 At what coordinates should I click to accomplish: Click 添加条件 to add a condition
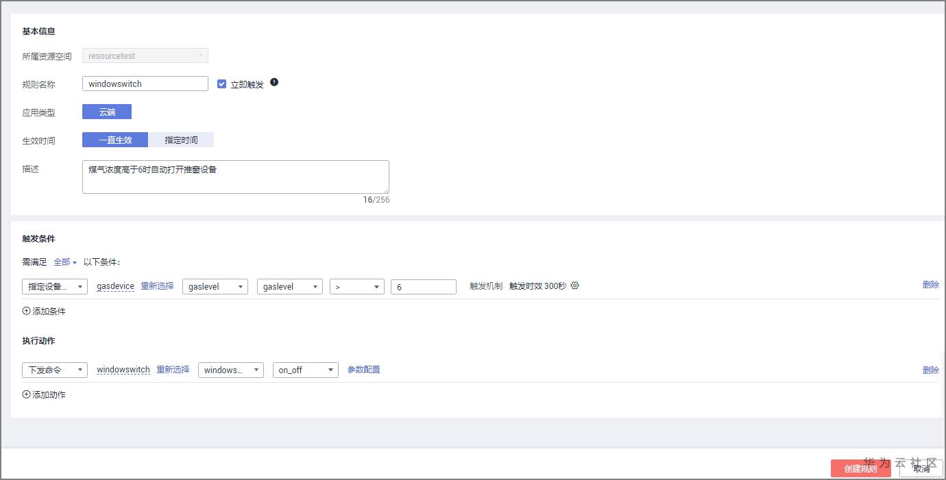pos(49,311)
